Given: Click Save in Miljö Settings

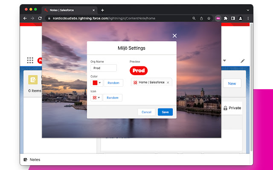Looking at the screenshot, I should click(x=165, y=112).
